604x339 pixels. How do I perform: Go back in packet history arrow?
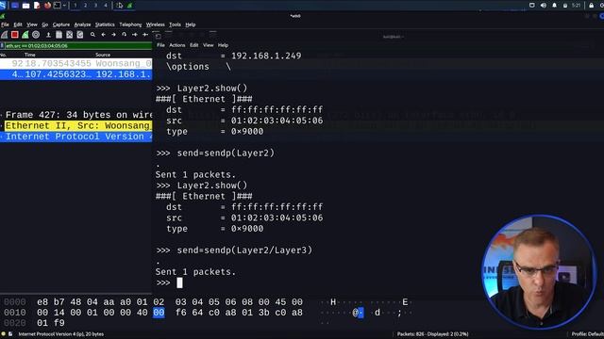pos(103,35)
